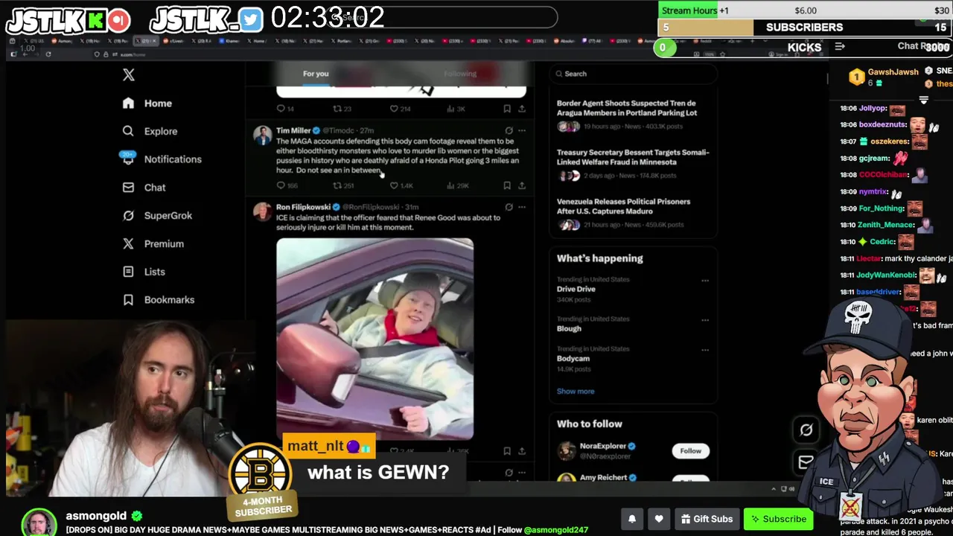This screenshot has height=536, width=953.
Task: Switch to the Following tab
Action: coord(460,74)
